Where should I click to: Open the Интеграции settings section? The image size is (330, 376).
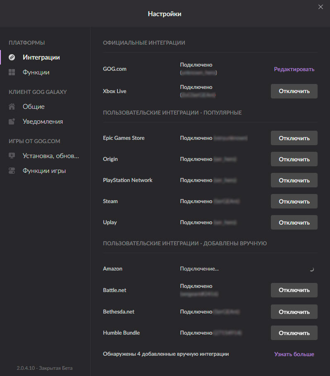[x=41, y=57]
